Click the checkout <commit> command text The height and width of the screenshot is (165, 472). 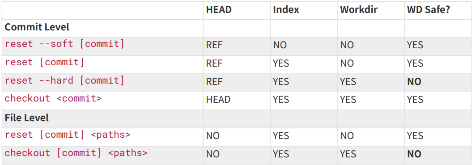(x=53, y=98)
